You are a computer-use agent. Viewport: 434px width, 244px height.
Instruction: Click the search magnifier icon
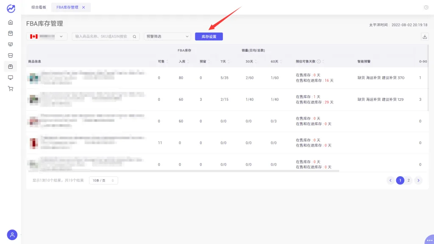point(134,36)
